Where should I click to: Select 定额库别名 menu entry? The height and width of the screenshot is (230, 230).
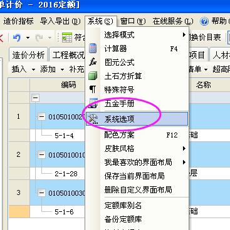[x=137, y=206]
